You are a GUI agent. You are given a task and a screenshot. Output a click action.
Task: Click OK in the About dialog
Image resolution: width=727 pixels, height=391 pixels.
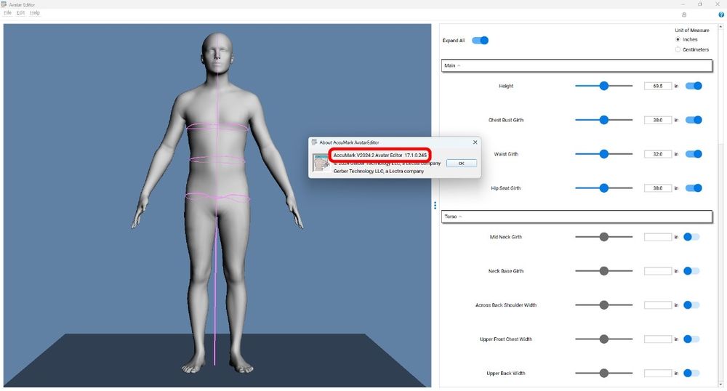click(462, 163)
